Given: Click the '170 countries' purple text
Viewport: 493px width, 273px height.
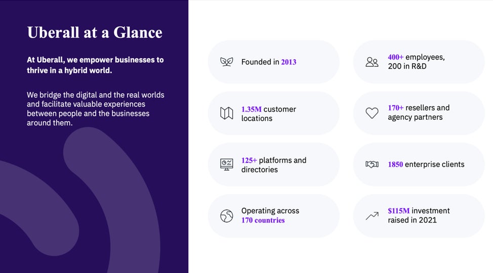Looking at the screenshot, I should pyautogui.click(x=263, y=220).
